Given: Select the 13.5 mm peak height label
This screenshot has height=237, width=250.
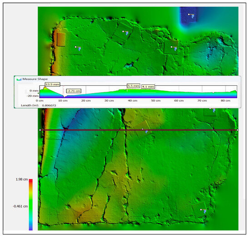Looking at the screenshot, I should click(52, 84).
